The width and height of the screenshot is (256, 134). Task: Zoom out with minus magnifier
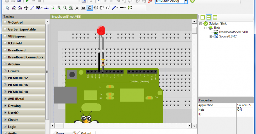(x=65, y=8)
